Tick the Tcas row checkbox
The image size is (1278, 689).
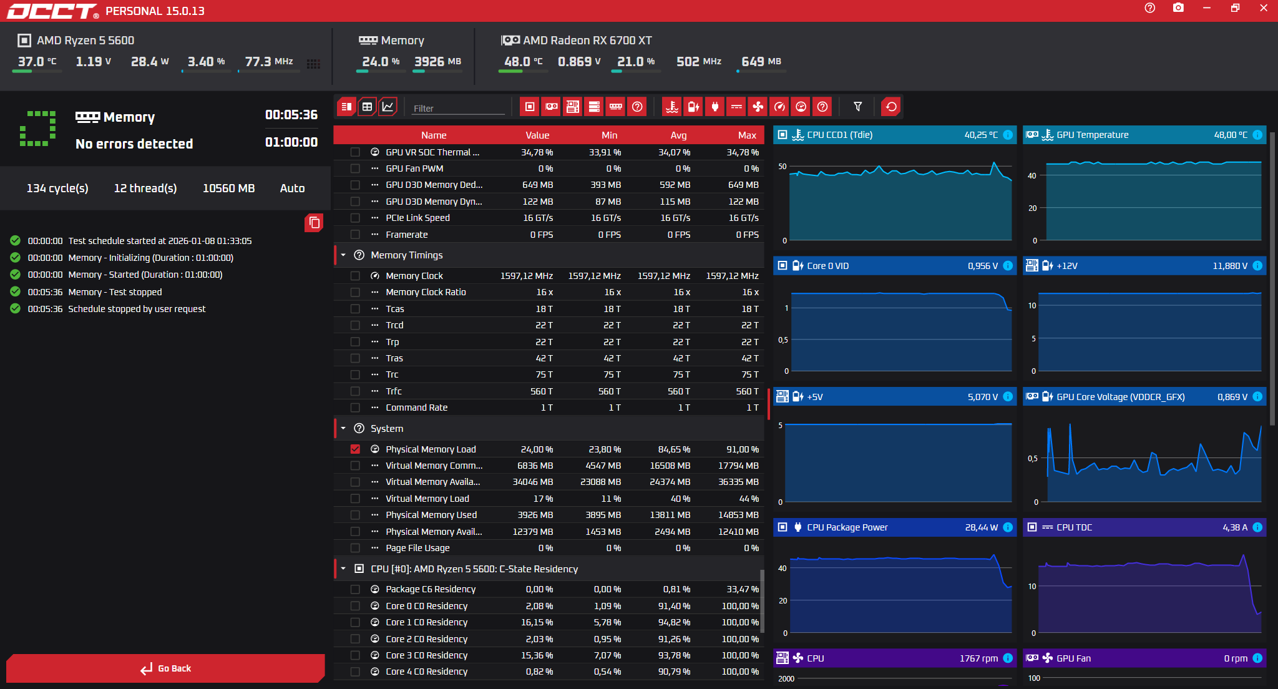click(x=355, y=309)
